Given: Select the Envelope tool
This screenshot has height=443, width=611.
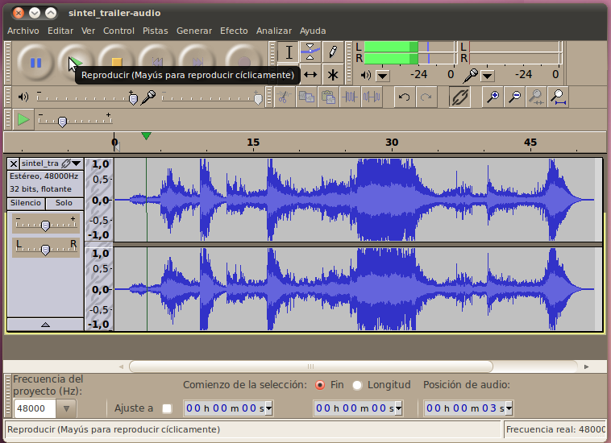Looking at the screenshot, I should click(x=310, y=52).
